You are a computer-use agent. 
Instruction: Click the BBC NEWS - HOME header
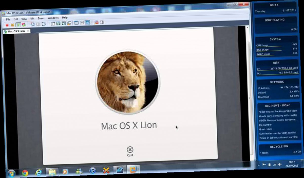point(278,105)
